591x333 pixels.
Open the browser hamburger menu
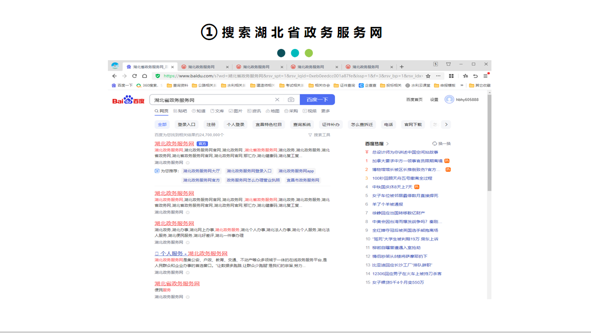click(x=486, y=76)
